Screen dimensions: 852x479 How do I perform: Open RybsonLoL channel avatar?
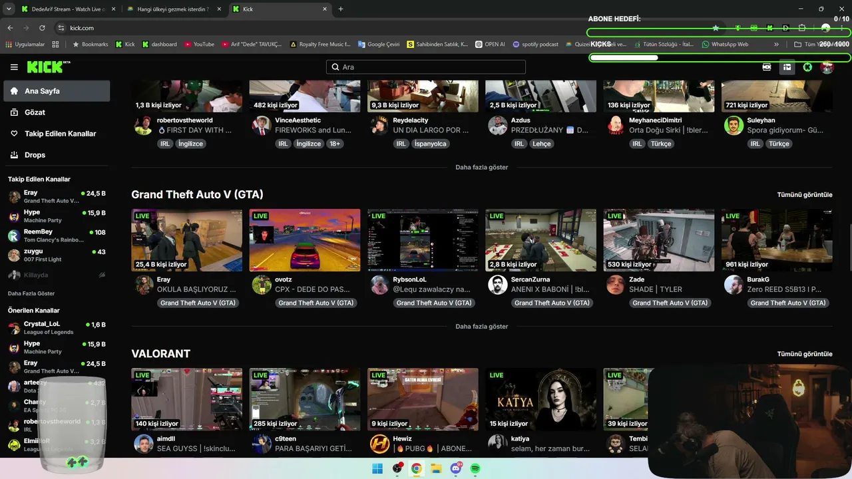tap(380, 285)
